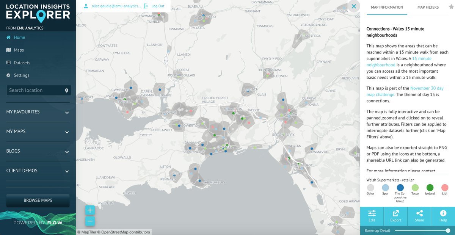Image resolution: width=455 pixels, height=235 pixels.
Task: Follow the November 30 day link
Action: 427,88
